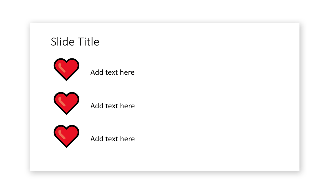Select the middle heart icon
This screenshot has width=330, height=192.
point(66,103)
